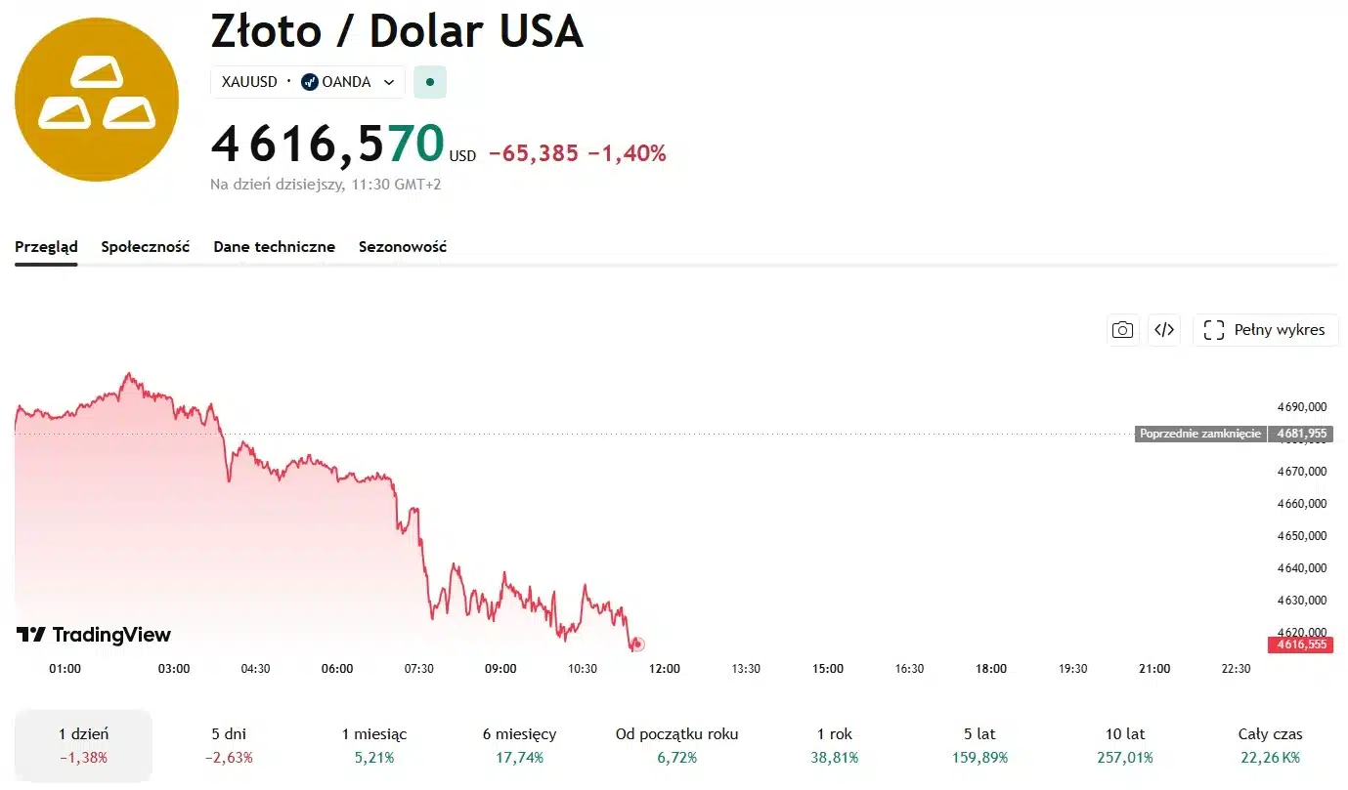The image size is (1348, 790).
Task: Click the green market status indicator
Action: (430, 82)
